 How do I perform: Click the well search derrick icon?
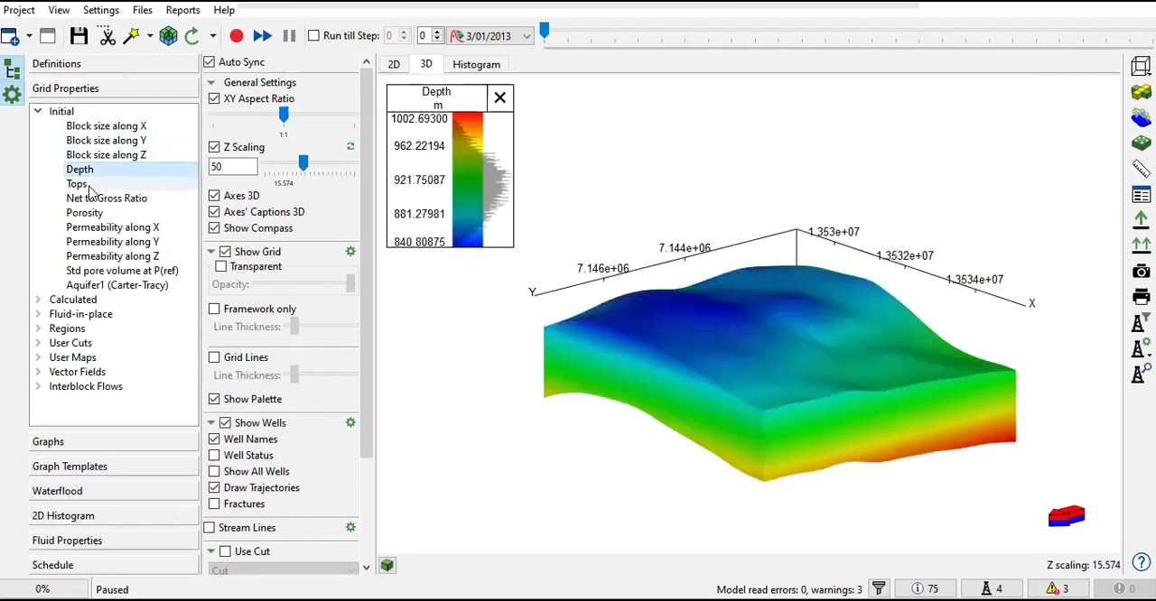click(1139, 372)
